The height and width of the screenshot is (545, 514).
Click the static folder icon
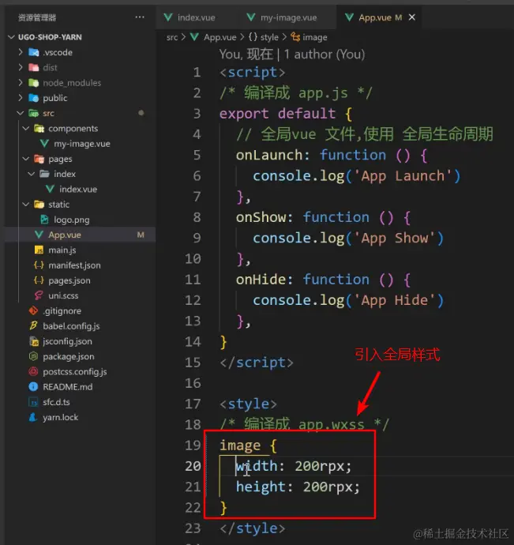pyautogui.click(x=39, y=205)
